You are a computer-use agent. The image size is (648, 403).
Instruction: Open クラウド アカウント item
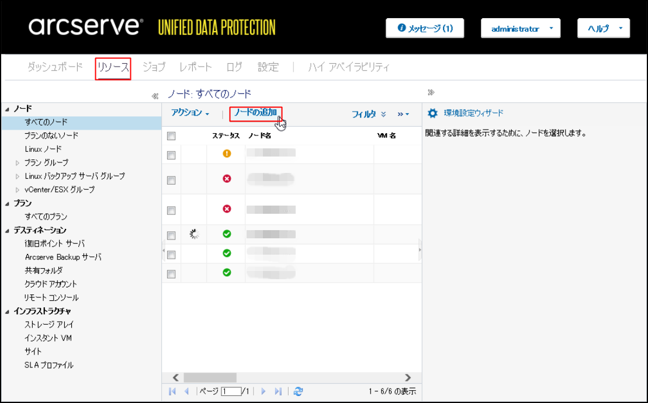pyautogui.click(x=51, y=284)
